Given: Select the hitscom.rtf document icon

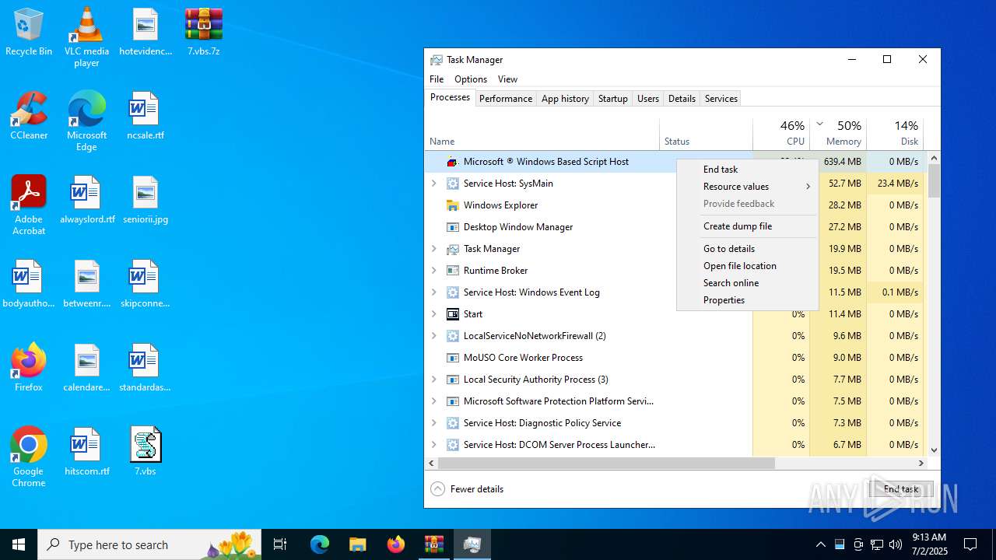Looking at the screenshot, I should [x=87, y=452].
